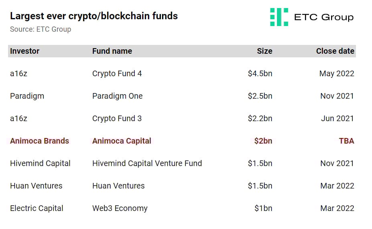Click the $4.5bn size value
This screenshot has height=229, width=372.
coord(260,73)
